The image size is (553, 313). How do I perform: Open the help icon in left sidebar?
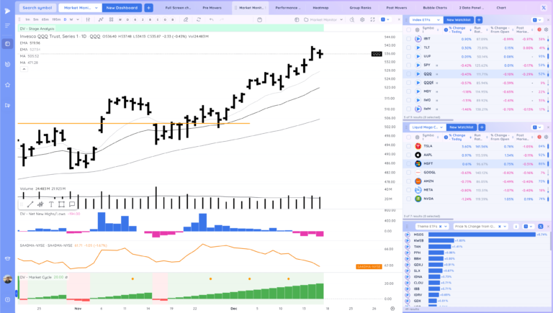(7, 299)
